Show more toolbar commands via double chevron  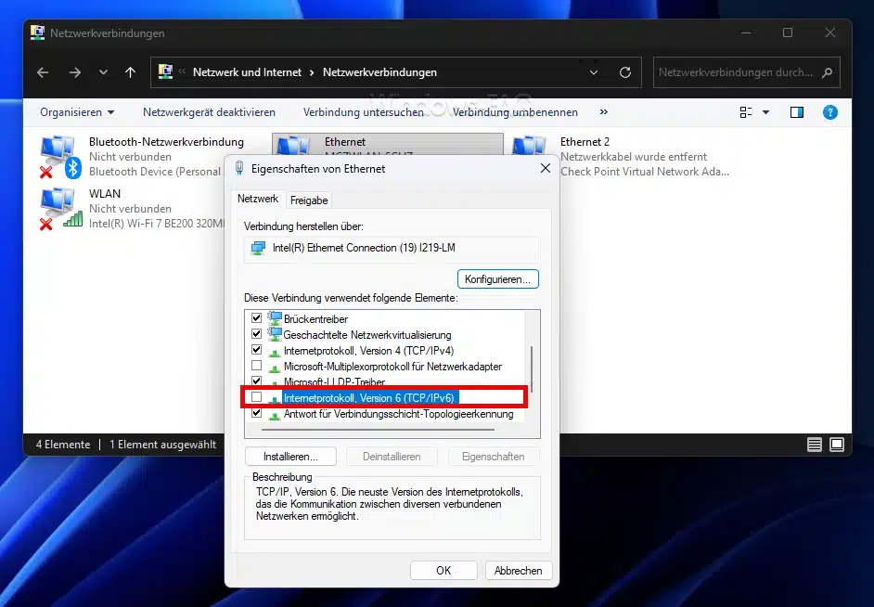point(604,112)
